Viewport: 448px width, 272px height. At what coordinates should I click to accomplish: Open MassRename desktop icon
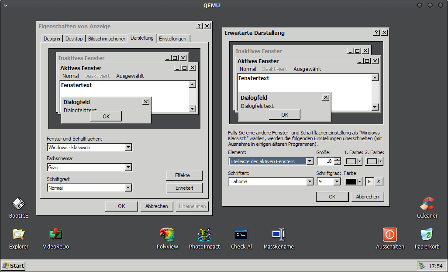click(279, 238)
